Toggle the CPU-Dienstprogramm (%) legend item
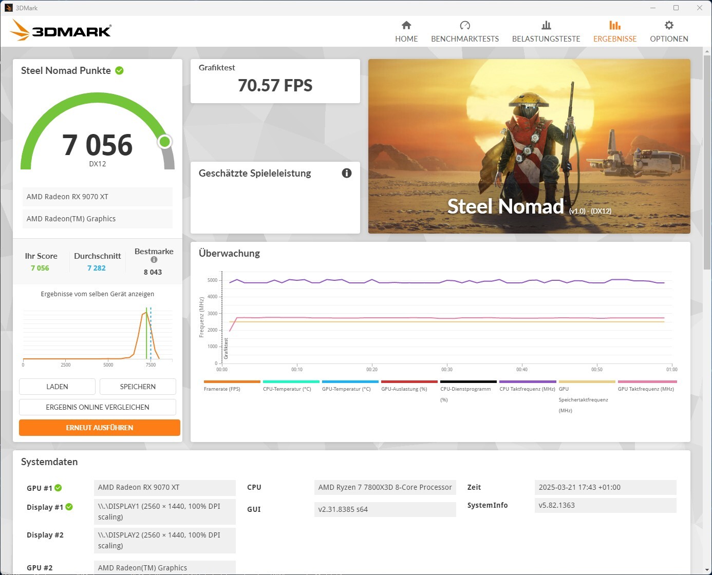Screen dimensions: 712x575 (x=469, y=391)
